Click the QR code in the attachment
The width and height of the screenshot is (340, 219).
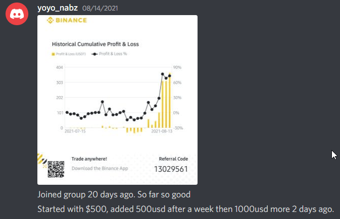(x=57, y=169)
